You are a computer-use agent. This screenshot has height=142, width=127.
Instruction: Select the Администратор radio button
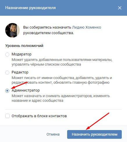tap(7, 91)
